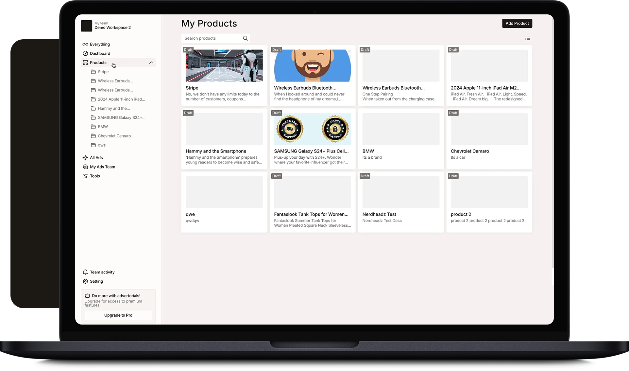
Task: Select Hammy and the... in sidebar tree
Action: [x=114, y=108]
